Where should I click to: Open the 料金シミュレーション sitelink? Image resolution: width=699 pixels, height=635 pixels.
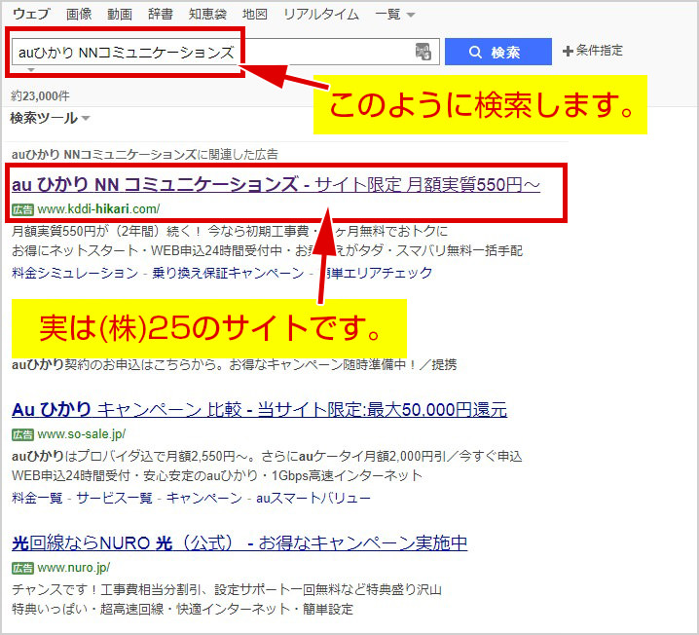(75, 273)
